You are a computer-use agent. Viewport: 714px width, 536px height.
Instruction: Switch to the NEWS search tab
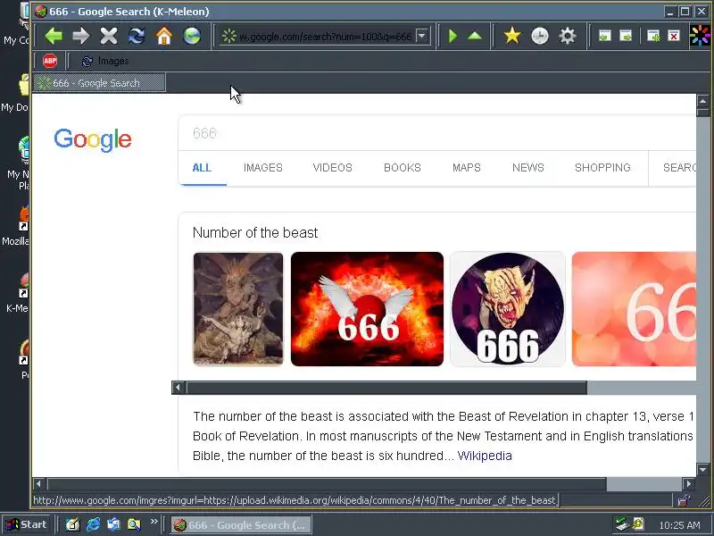coord(527,168)
